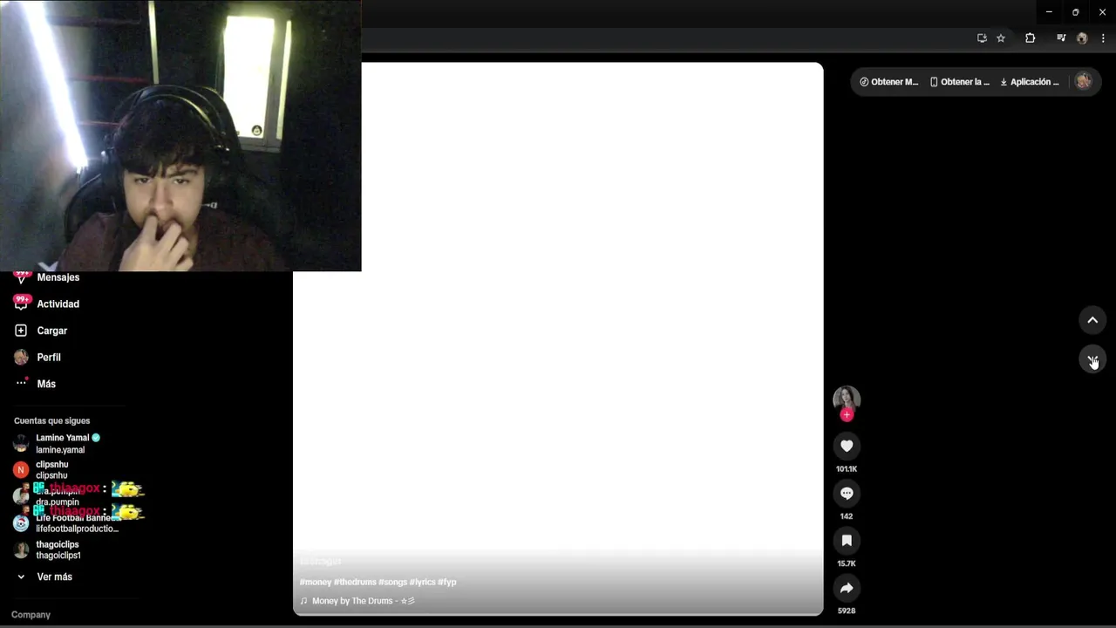
Task: Open the browser extensions puzzle icon
Action: coord(1030,38)
